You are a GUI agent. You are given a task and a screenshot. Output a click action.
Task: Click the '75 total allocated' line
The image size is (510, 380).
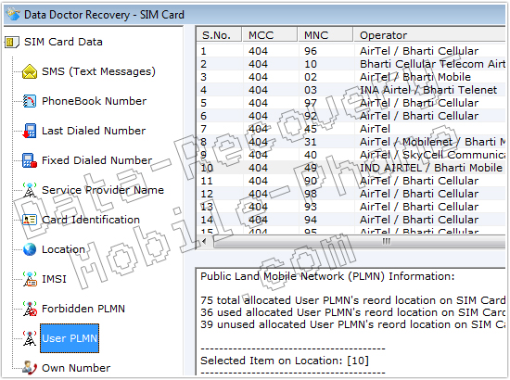(x=353, y=300)
